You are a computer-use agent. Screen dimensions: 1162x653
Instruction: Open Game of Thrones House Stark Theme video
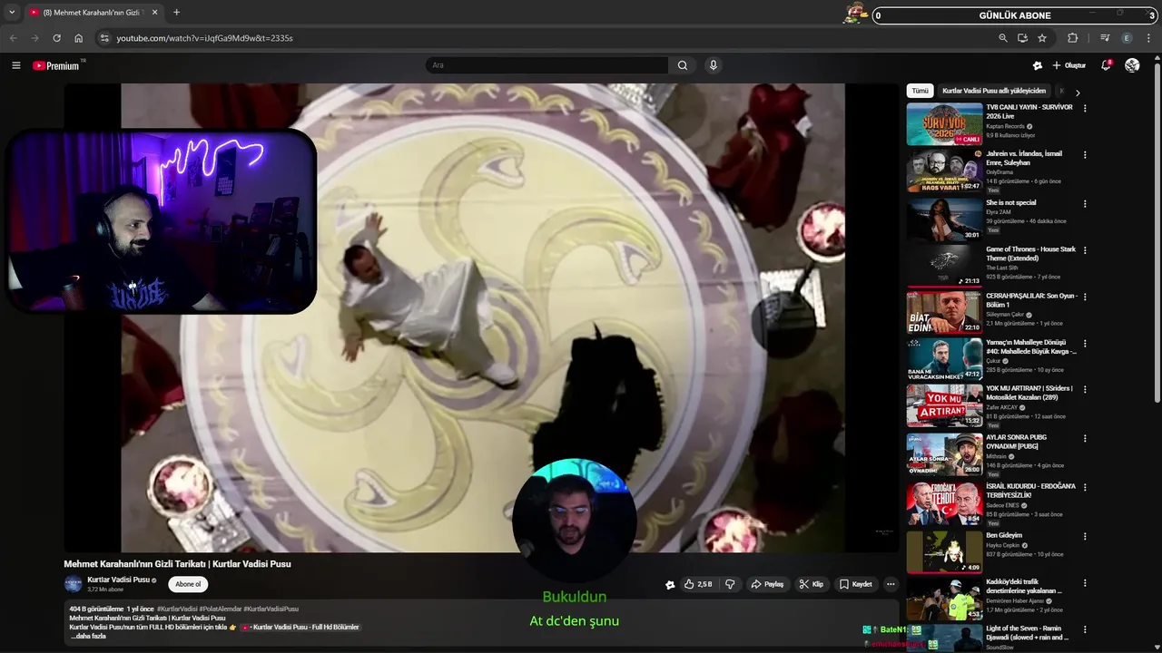pyautogui.click(x=1030, y=253)
